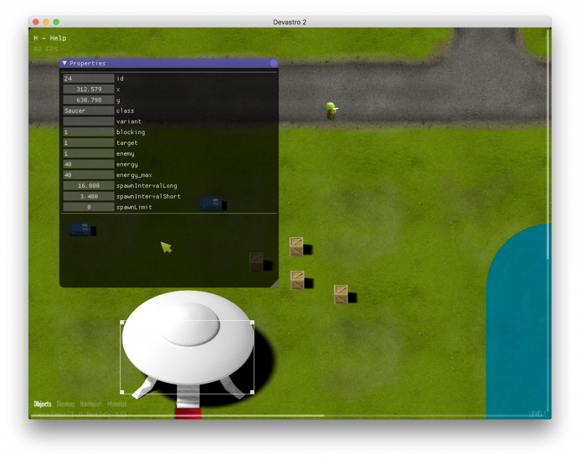Click top-right selection handle of saucer
This screenshot has height=460, width=580.
tap(252, 323)
